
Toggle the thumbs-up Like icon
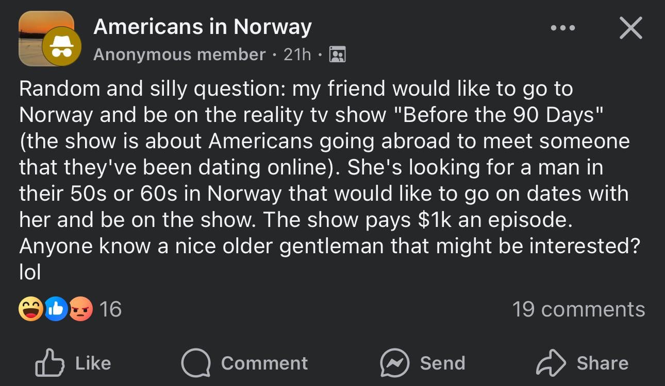coord(49,363)
